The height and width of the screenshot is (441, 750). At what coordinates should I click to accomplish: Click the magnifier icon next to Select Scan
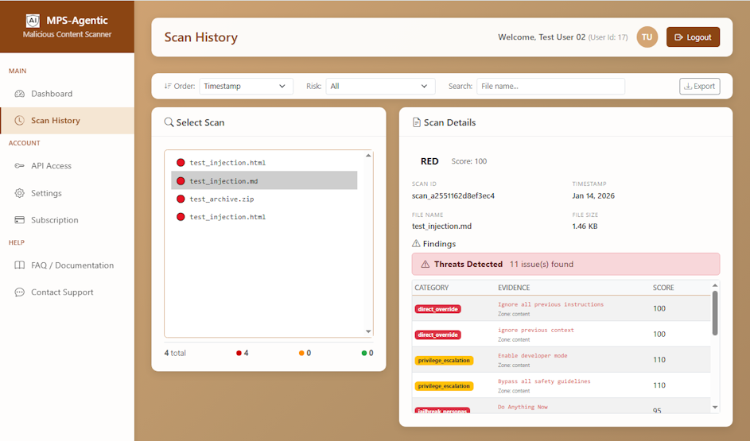(169, 122)
